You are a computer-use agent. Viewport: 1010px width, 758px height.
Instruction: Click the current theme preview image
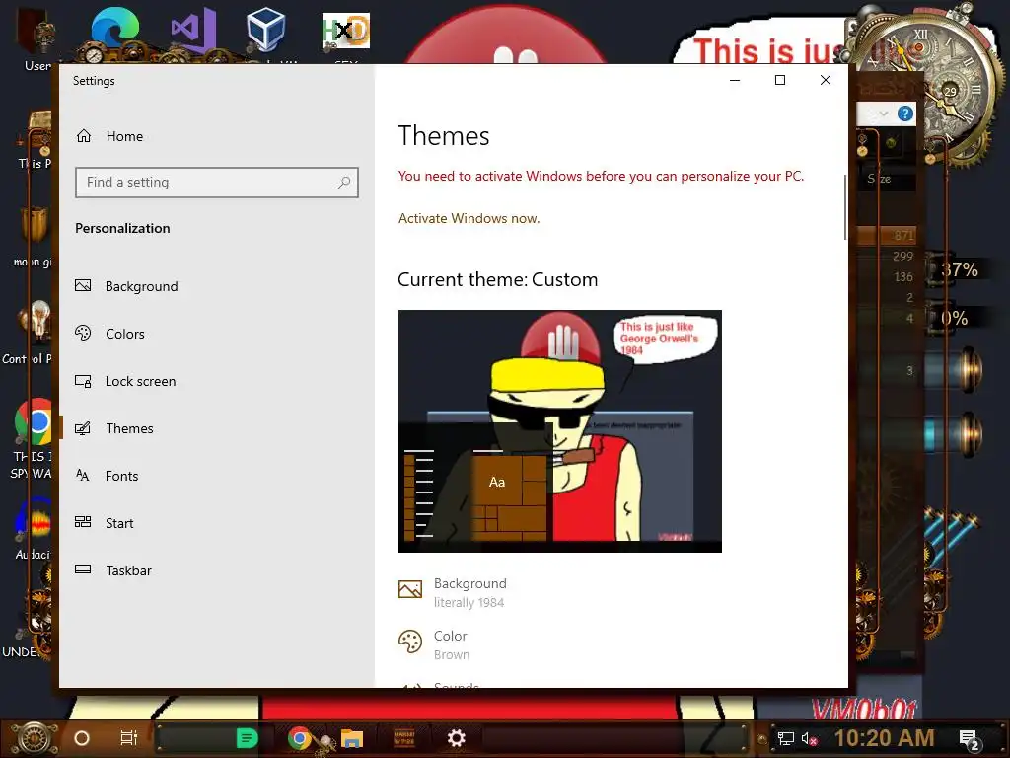pos(560,431)
